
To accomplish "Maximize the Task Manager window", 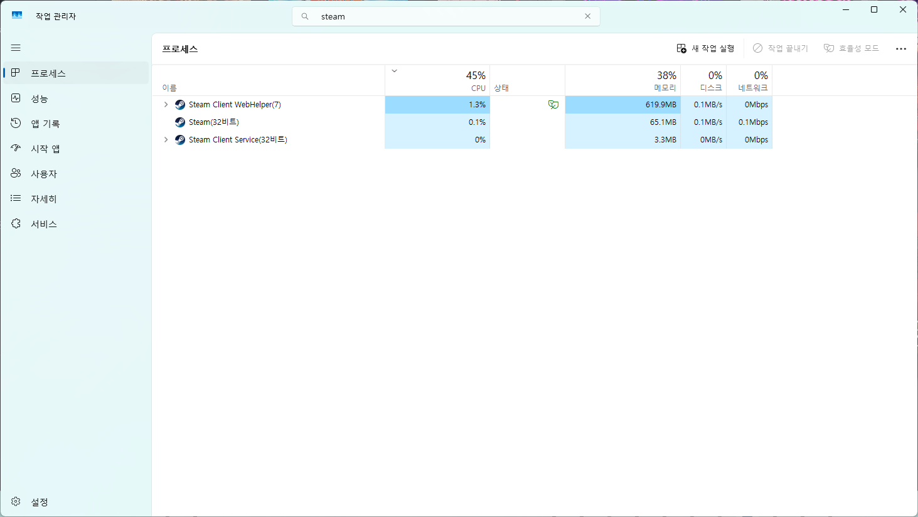I will tap(874, 9).
